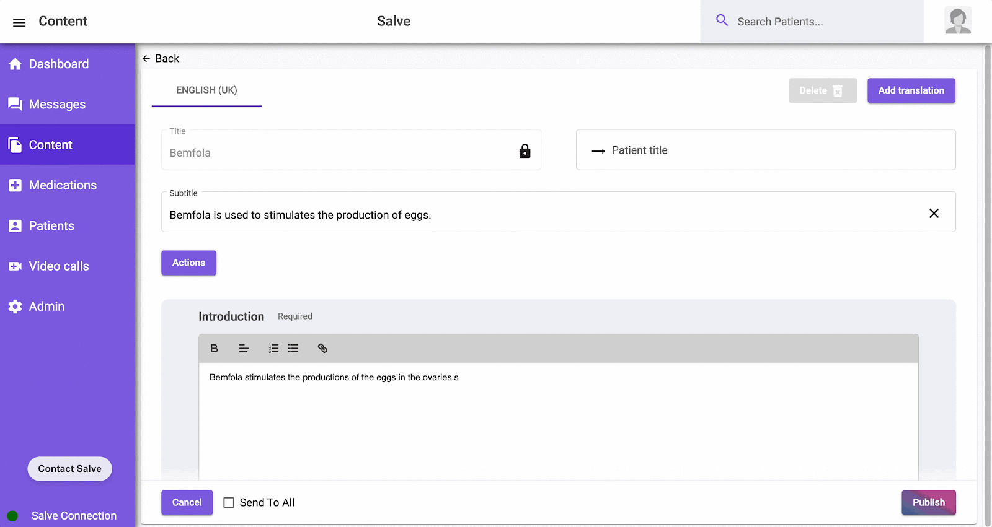Click the Salve Connection label
Viewport: 992px width, 527px height.
74,515
